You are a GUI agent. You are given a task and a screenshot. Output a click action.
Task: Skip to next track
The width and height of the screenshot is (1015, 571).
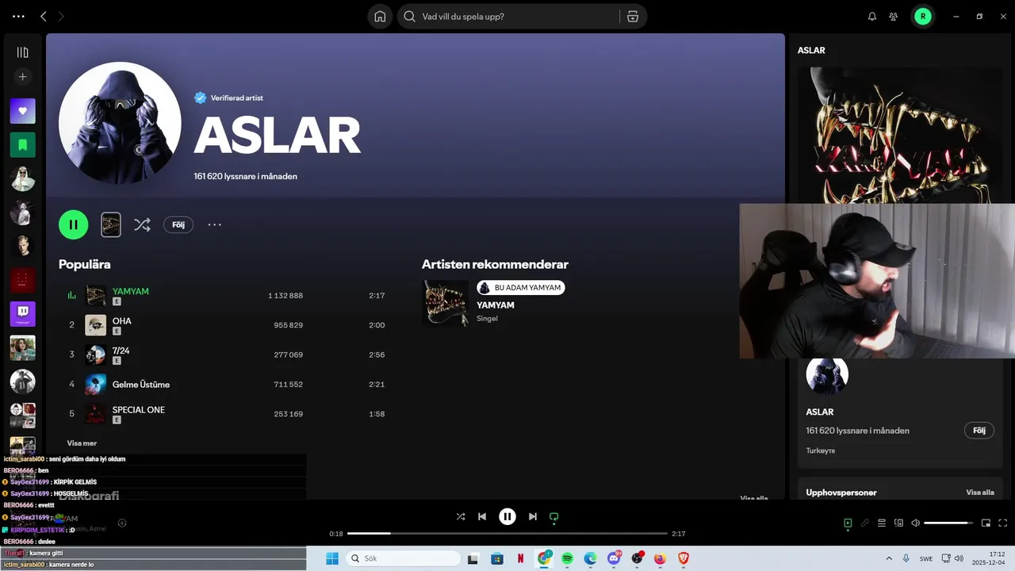(x=533, y=516)
